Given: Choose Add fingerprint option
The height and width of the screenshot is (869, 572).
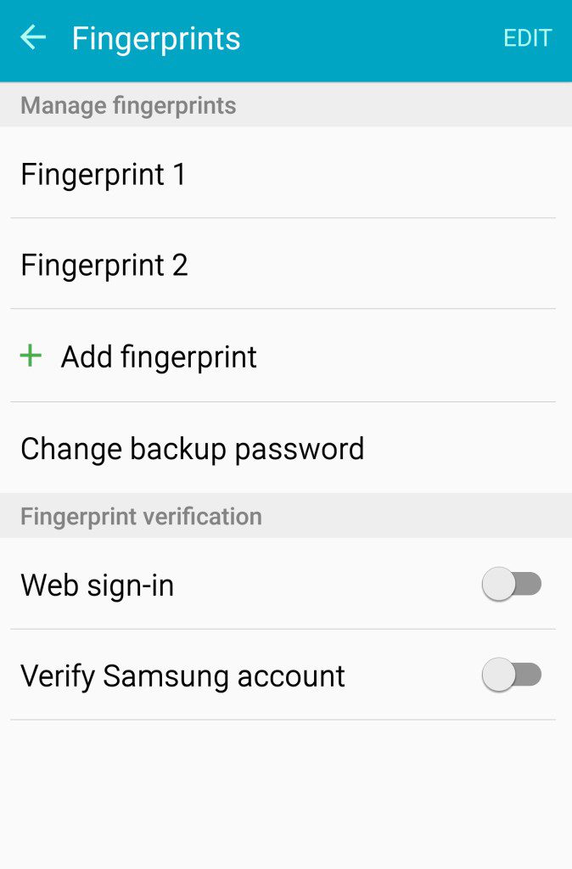Looking at the screenshot, I should [x=158, y=356].
